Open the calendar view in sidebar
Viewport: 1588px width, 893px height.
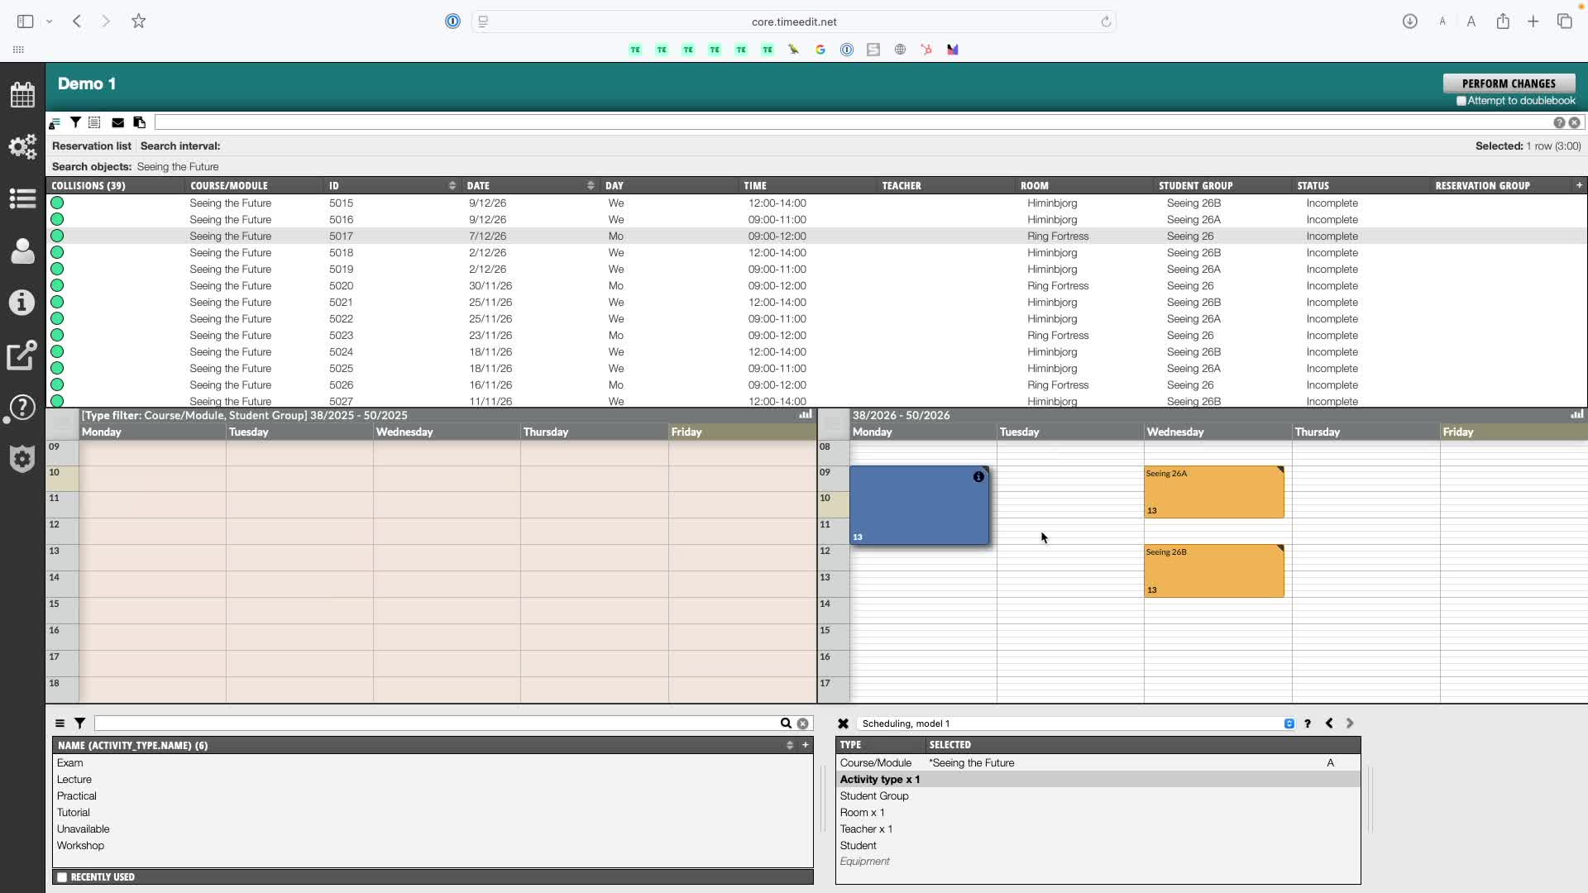22,94
